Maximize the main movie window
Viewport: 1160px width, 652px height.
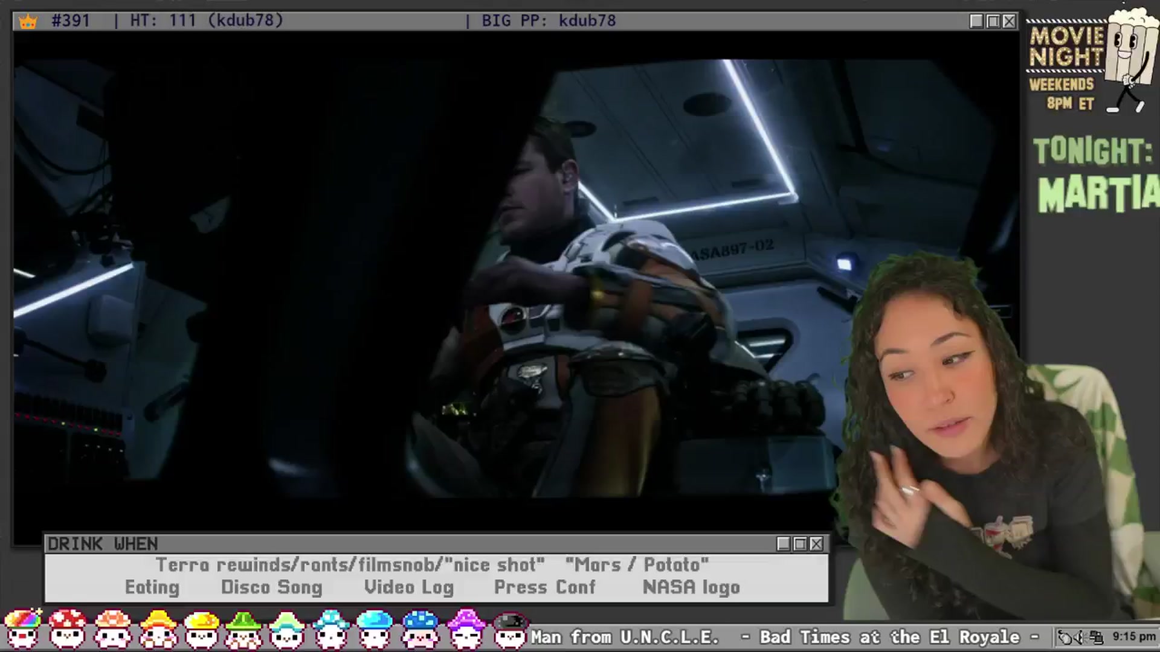point(993,21)
